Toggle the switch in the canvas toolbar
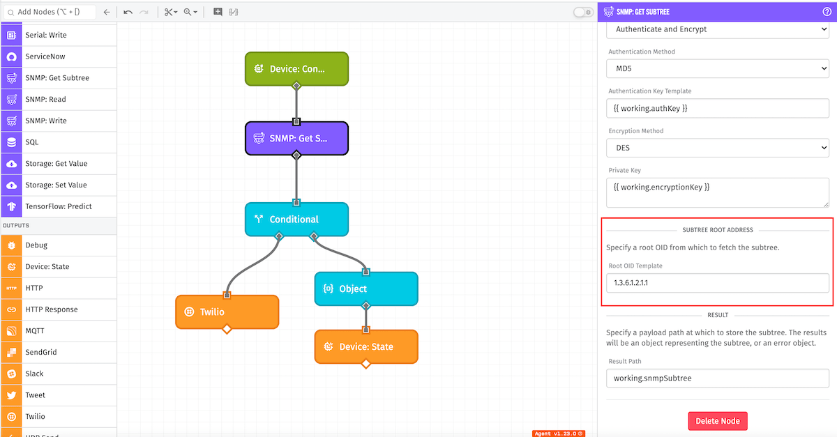 (x=582, y=12)
